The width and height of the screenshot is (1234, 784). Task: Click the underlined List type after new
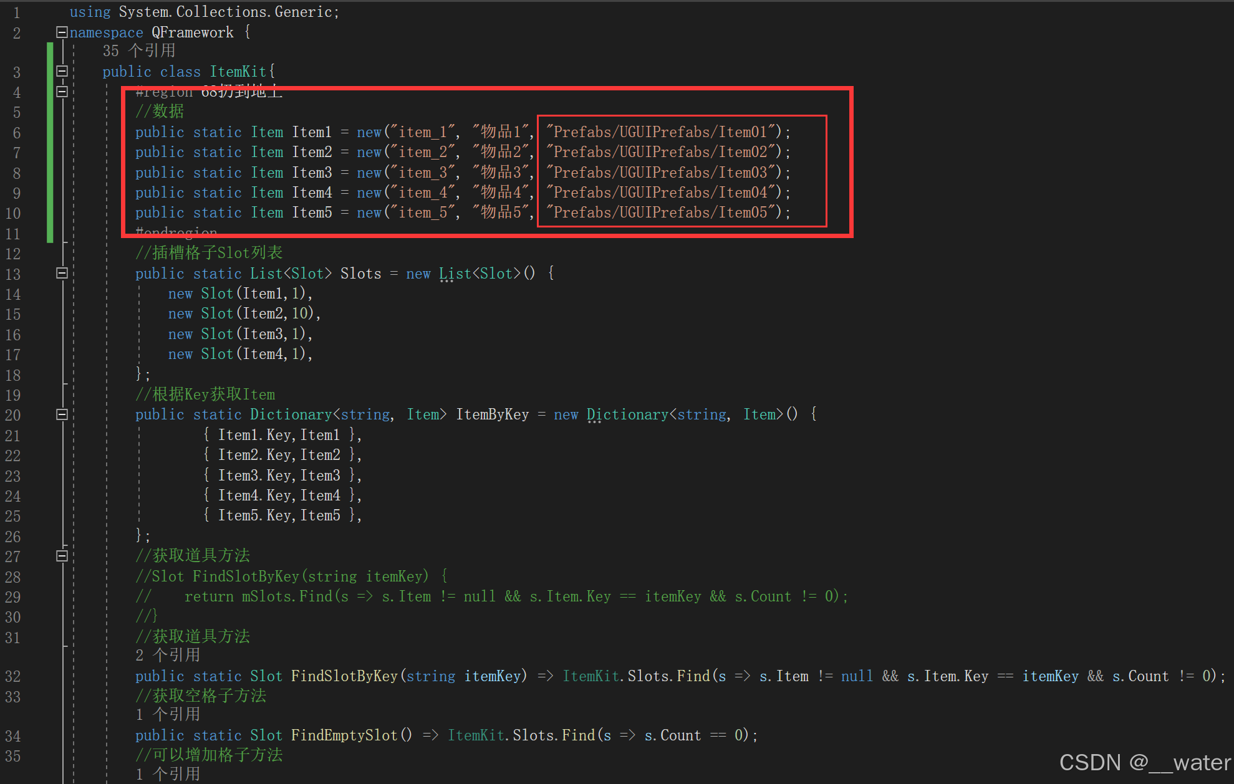point(455,274)
